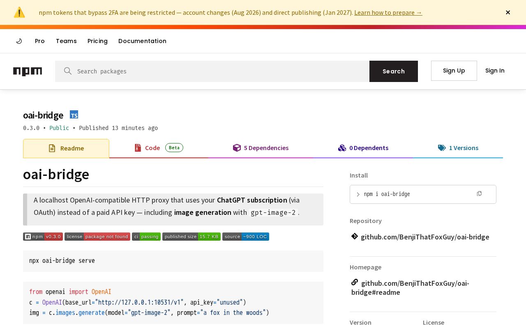This screenshot has width=526, height=328.
Task: Toggle dark mode moon icon
Action: click(19, 41)
